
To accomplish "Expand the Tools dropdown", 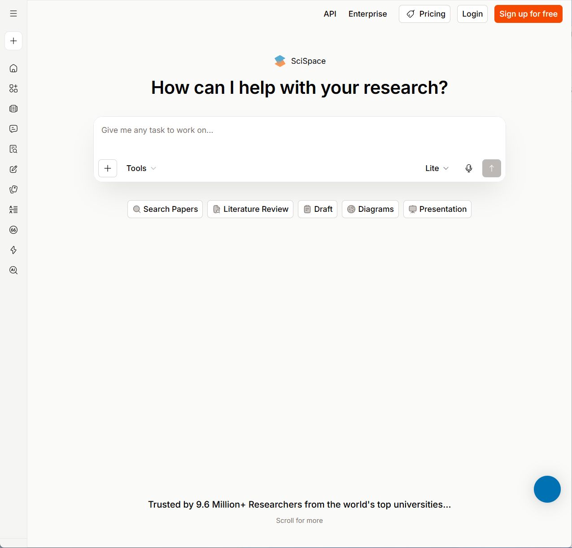I will [141, 168].
